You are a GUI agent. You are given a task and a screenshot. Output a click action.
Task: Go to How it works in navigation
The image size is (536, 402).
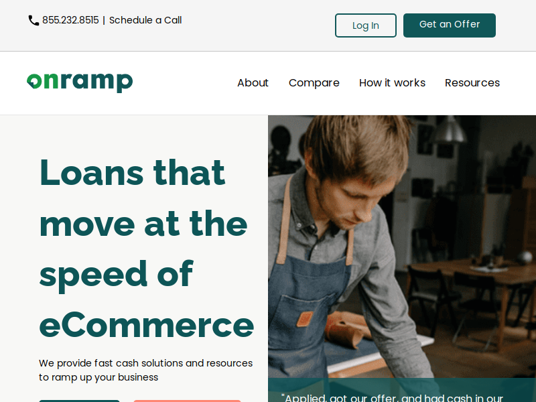coord(392,82)
